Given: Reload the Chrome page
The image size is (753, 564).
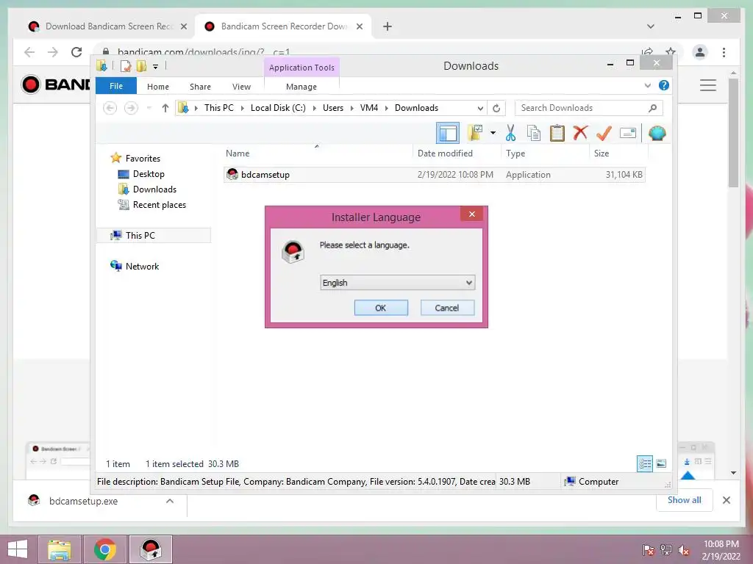Looking at the screenshot, I should (76, 52).
